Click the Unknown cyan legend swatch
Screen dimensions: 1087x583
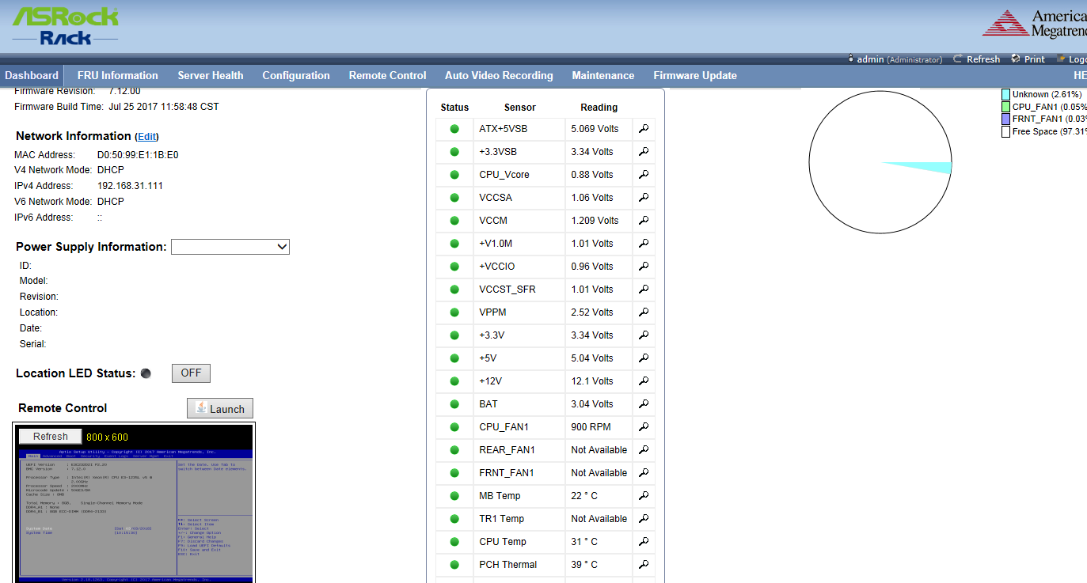(1005, 94)
